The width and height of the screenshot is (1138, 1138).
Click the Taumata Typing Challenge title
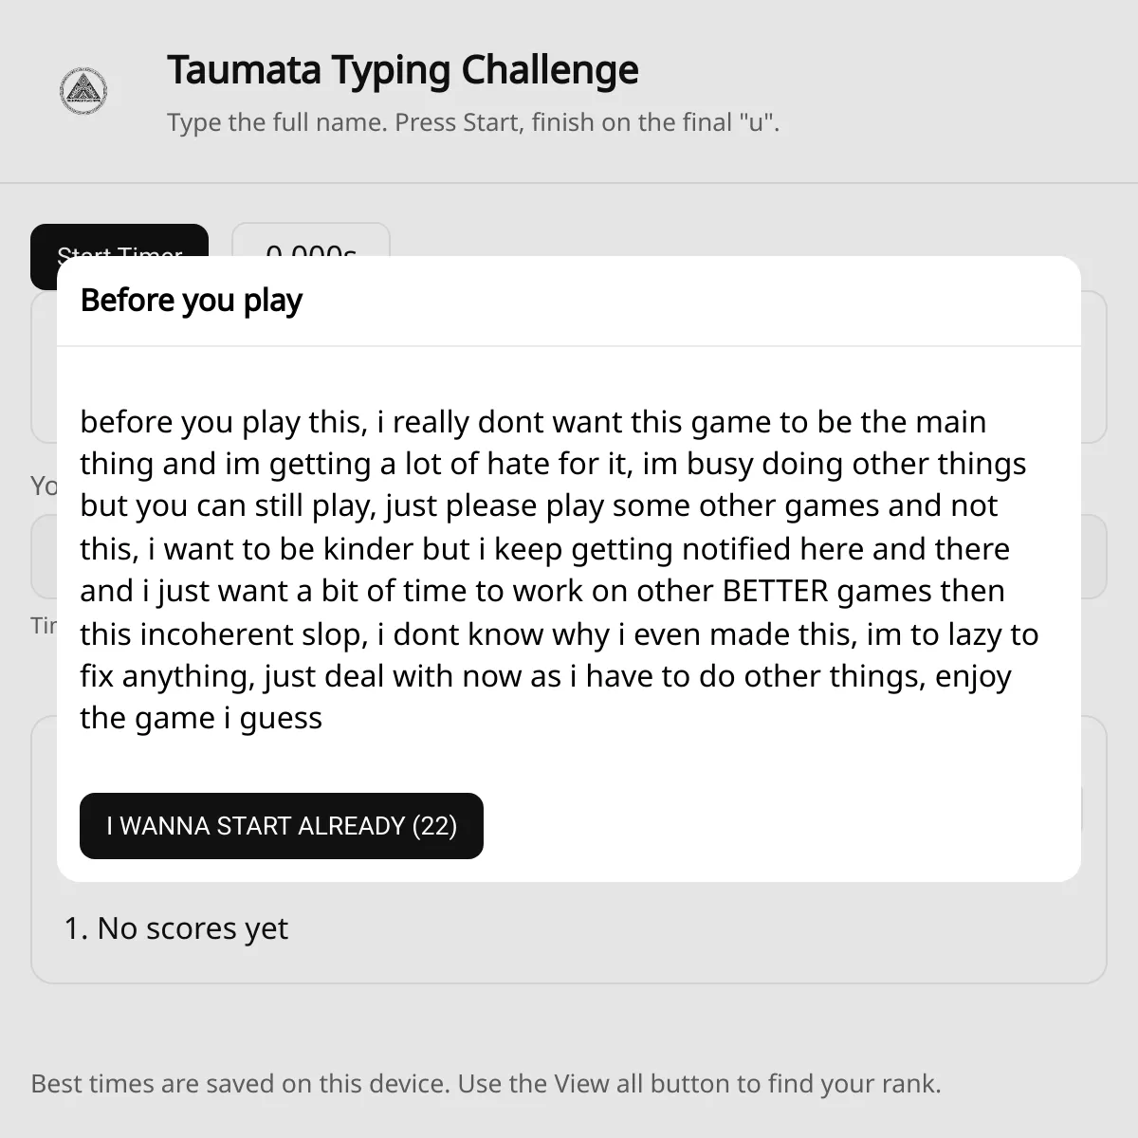coord(403,70)
